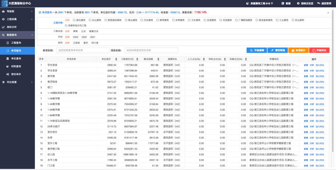Image resolution: width=336 pixels, height=170 pixels.
Task: Select the 交通建筑 folder category
Action: [x=210, y=20]
